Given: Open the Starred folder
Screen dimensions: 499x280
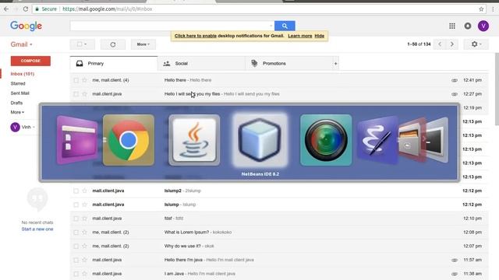Looking at the screenshot, I should click(18, 83).
